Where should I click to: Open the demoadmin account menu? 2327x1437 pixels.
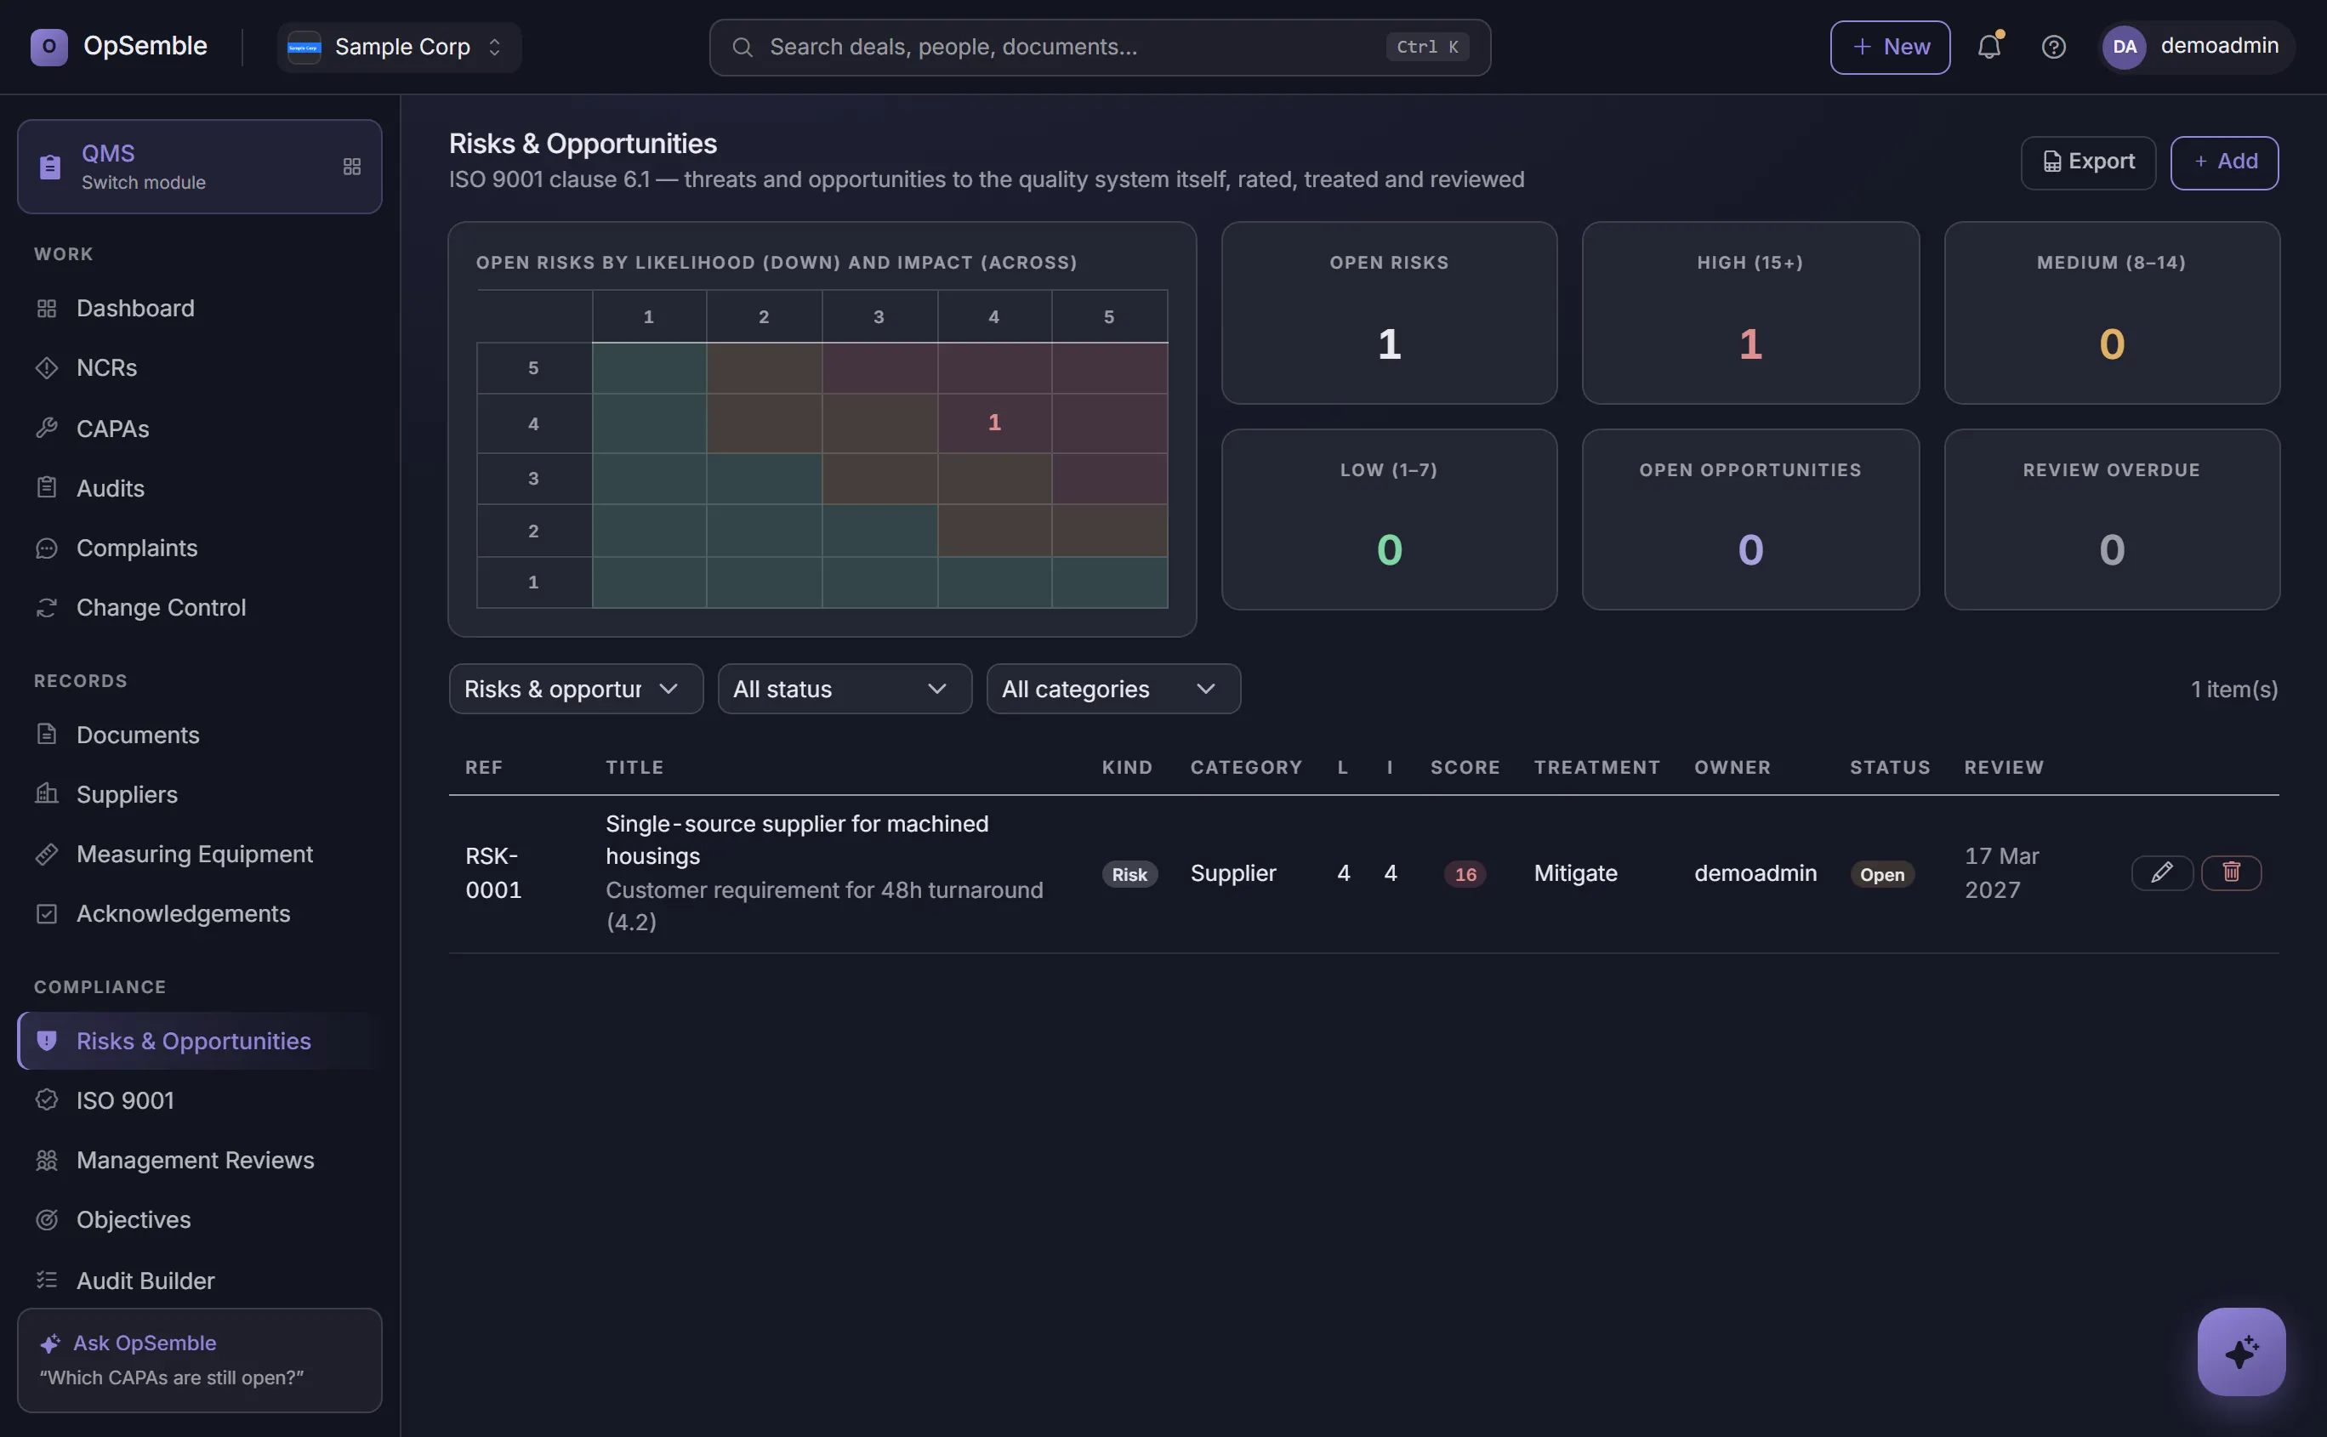pyautogui.click(x=2196, y=47)
